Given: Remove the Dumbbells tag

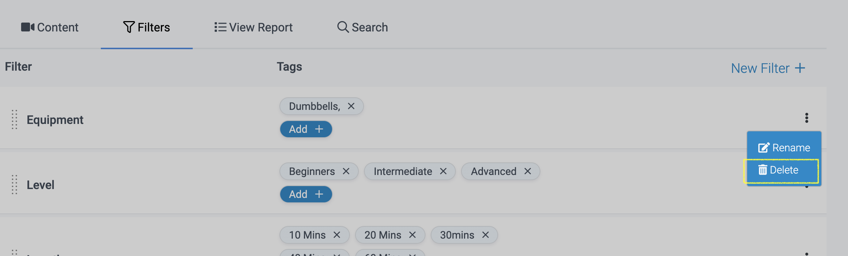Looking at the screenshot, I should point(351,106).
